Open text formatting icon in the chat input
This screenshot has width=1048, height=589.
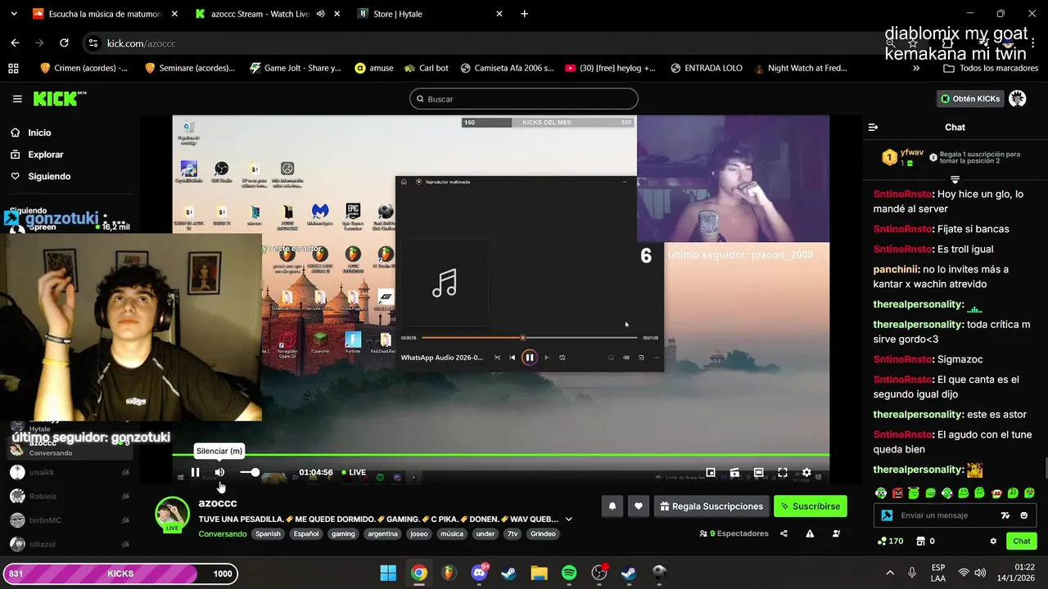click(x=1005, y=515)
